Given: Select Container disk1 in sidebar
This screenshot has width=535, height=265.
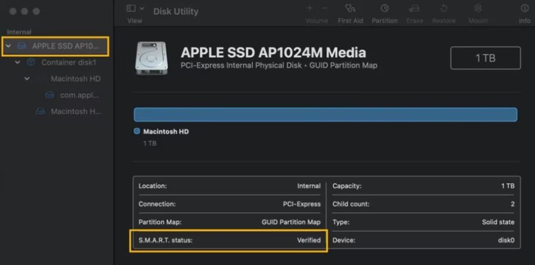Looking at the screenshot, I should click(x=69, y=63).
